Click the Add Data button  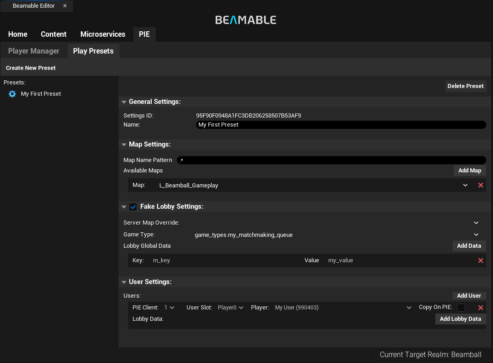click(x=469, y=246)
